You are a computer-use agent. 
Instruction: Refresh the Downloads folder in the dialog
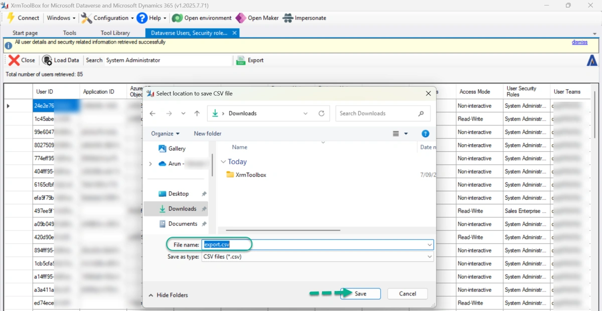(x=321, y=114)
